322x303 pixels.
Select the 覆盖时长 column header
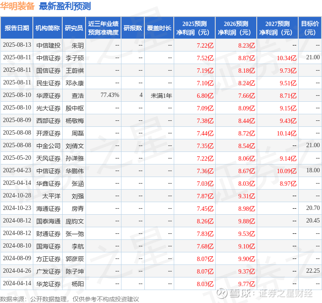pyautogui.click(x=159, y=28)
